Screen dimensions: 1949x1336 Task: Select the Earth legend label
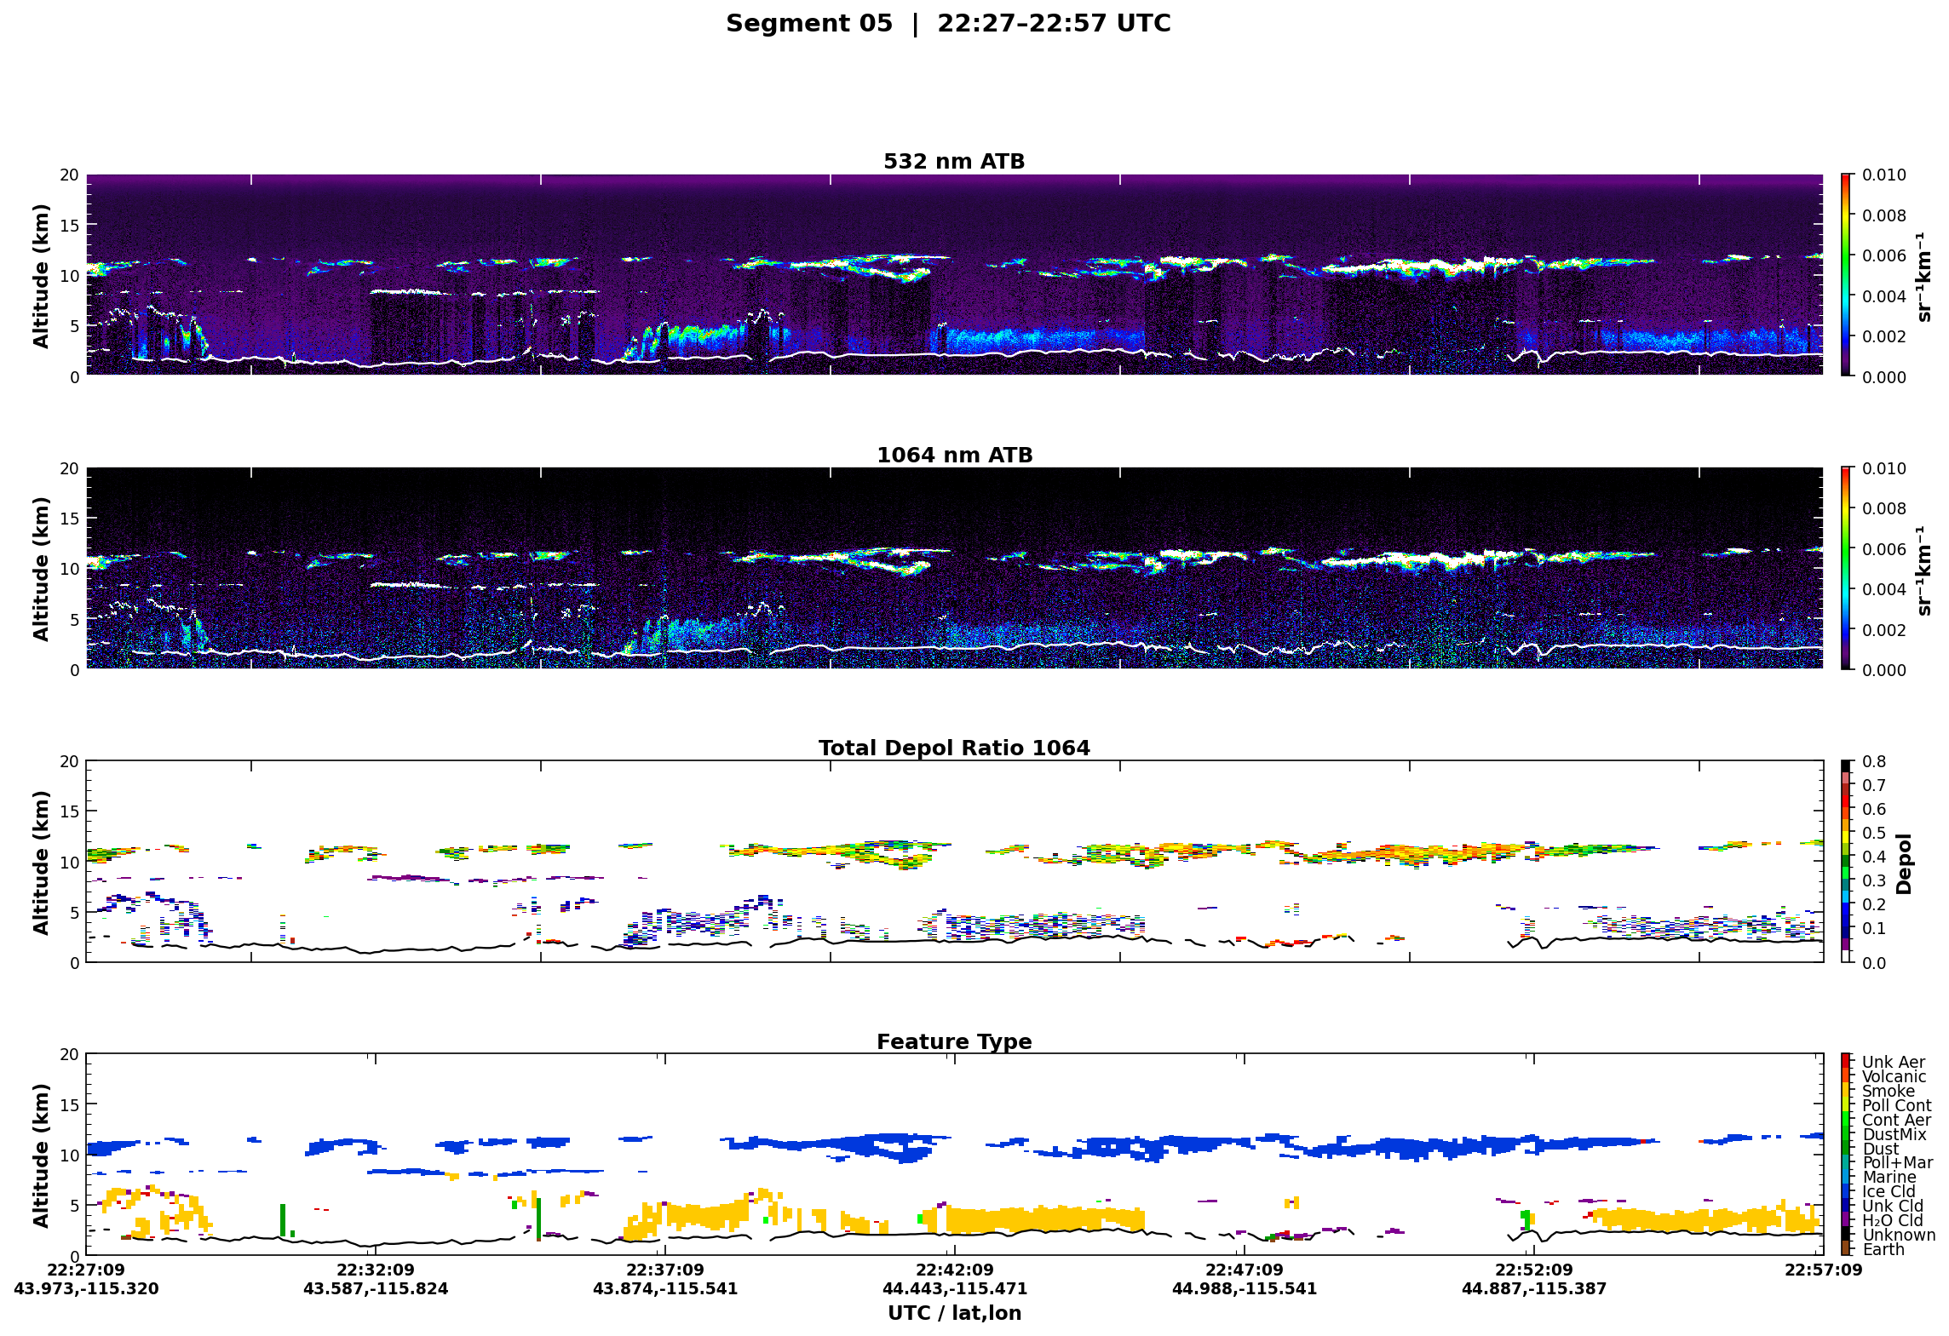pos(1883,1250)
